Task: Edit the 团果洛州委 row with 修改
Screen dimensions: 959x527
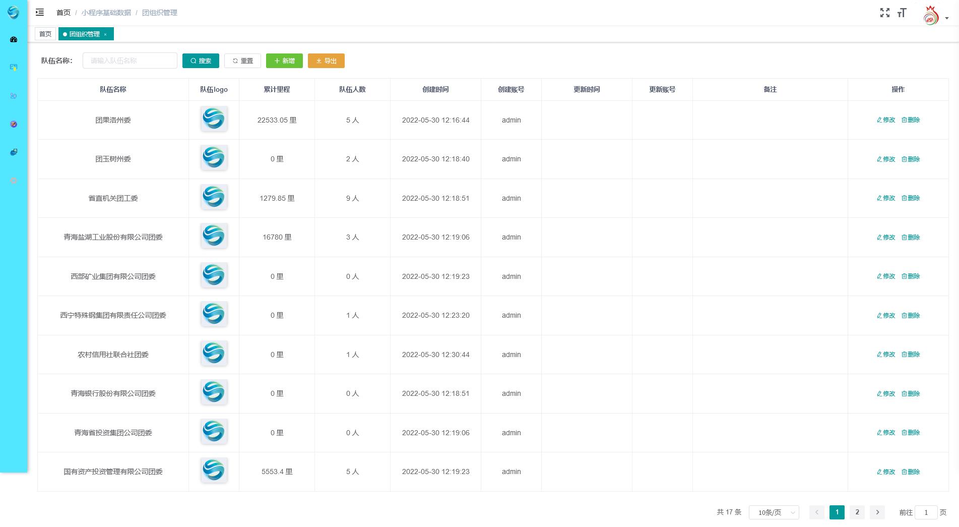Action: click(885, 120)
